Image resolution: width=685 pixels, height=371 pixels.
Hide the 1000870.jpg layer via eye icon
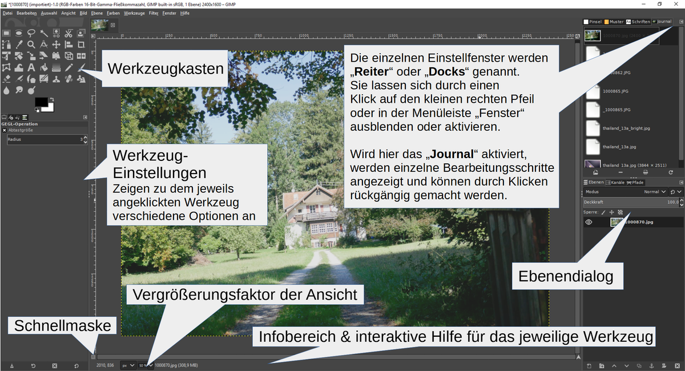pyautogui.click(x=589, y=222)
